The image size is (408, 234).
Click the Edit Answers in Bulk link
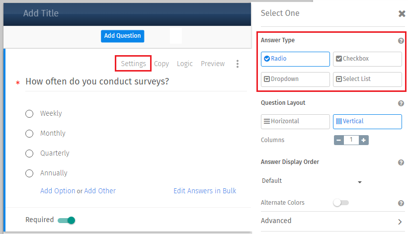coord(205,191)
